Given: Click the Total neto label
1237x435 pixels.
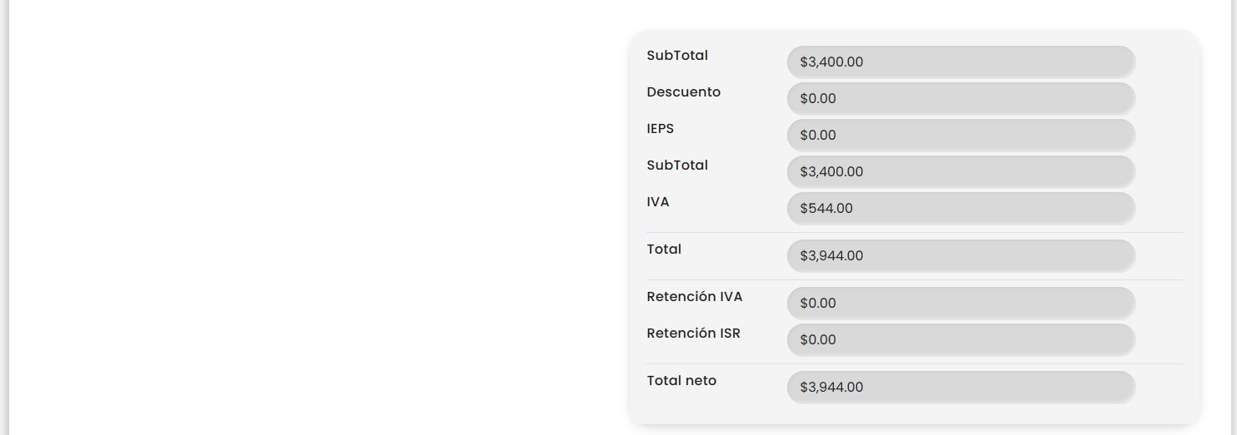Looking at the screenshot, I should (x=681, y=381).
